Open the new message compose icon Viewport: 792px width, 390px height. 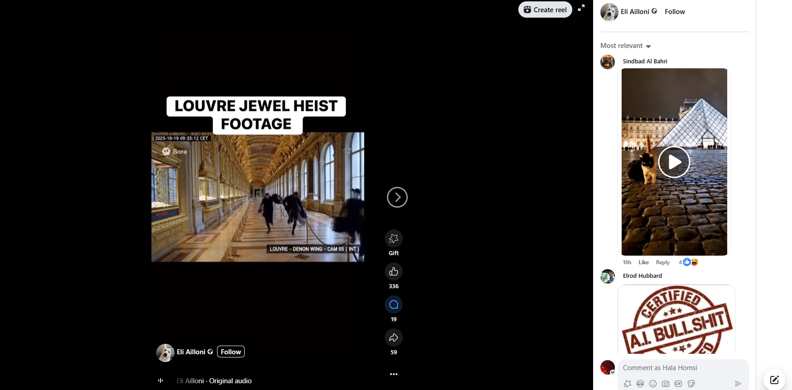774,380
